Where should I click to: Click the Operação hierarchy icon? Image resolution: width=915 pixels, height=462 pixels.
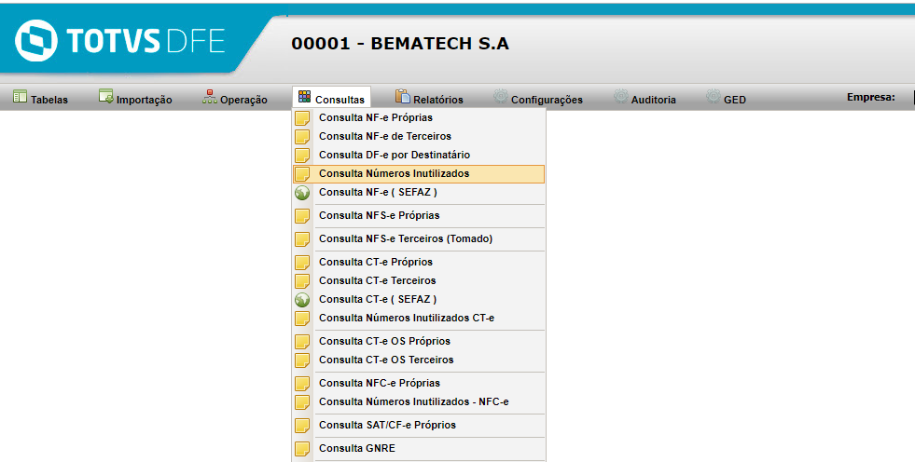[x=210, y=97]
